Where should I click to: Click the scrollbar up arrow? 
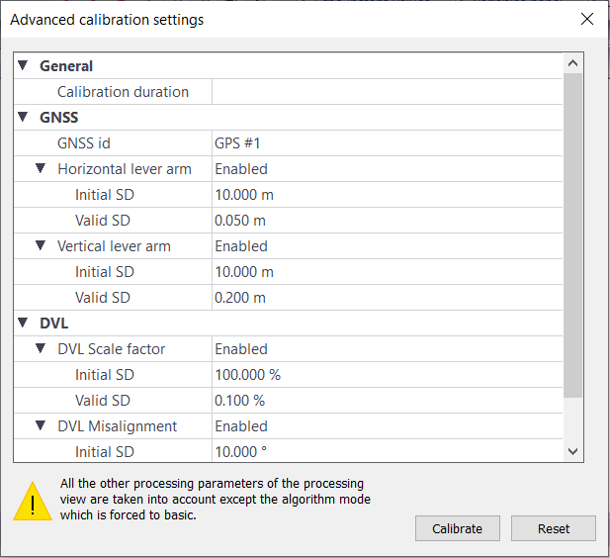pyautogui.click(x=572, y=63)
